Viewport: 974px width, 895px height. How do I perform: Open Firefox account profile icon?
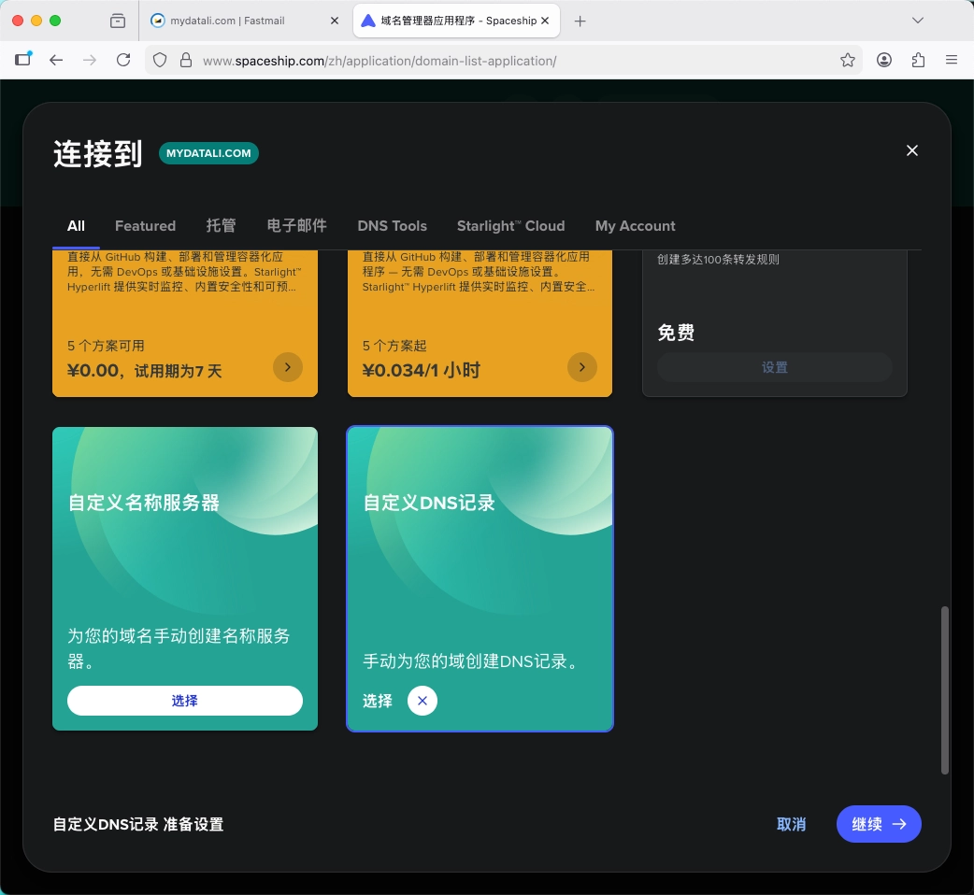click(x=884, y=60)
